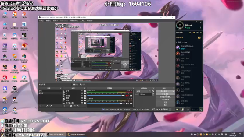Toggle visibility eye of 分数 source
Viewport: 244px width, 137px height.
(x=82, y=100)
